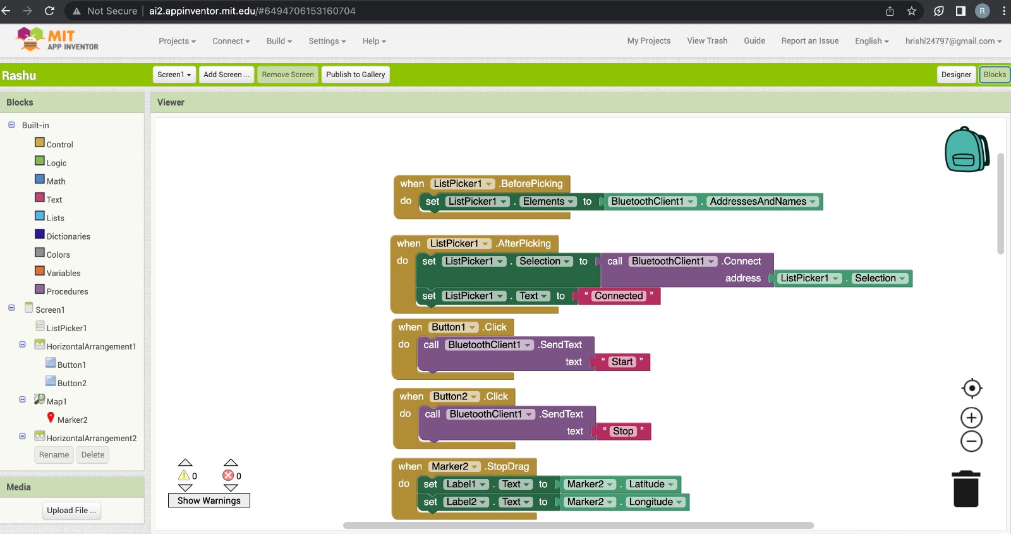Image resolution: width=1011 pixels, height=534 pixels.
Task: Open the browser profile avatar
Action: pyautogui.click(x=982, y=11)
